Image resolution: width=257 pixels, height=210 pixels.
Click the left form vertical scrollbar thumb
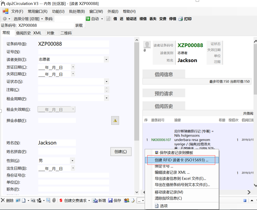pos(136,92)
